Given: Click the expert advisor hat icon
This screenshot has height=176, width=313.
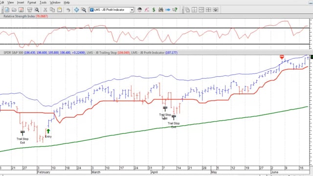Looking at the screenshot, I should pyautogui.click(x=140, y=10).
